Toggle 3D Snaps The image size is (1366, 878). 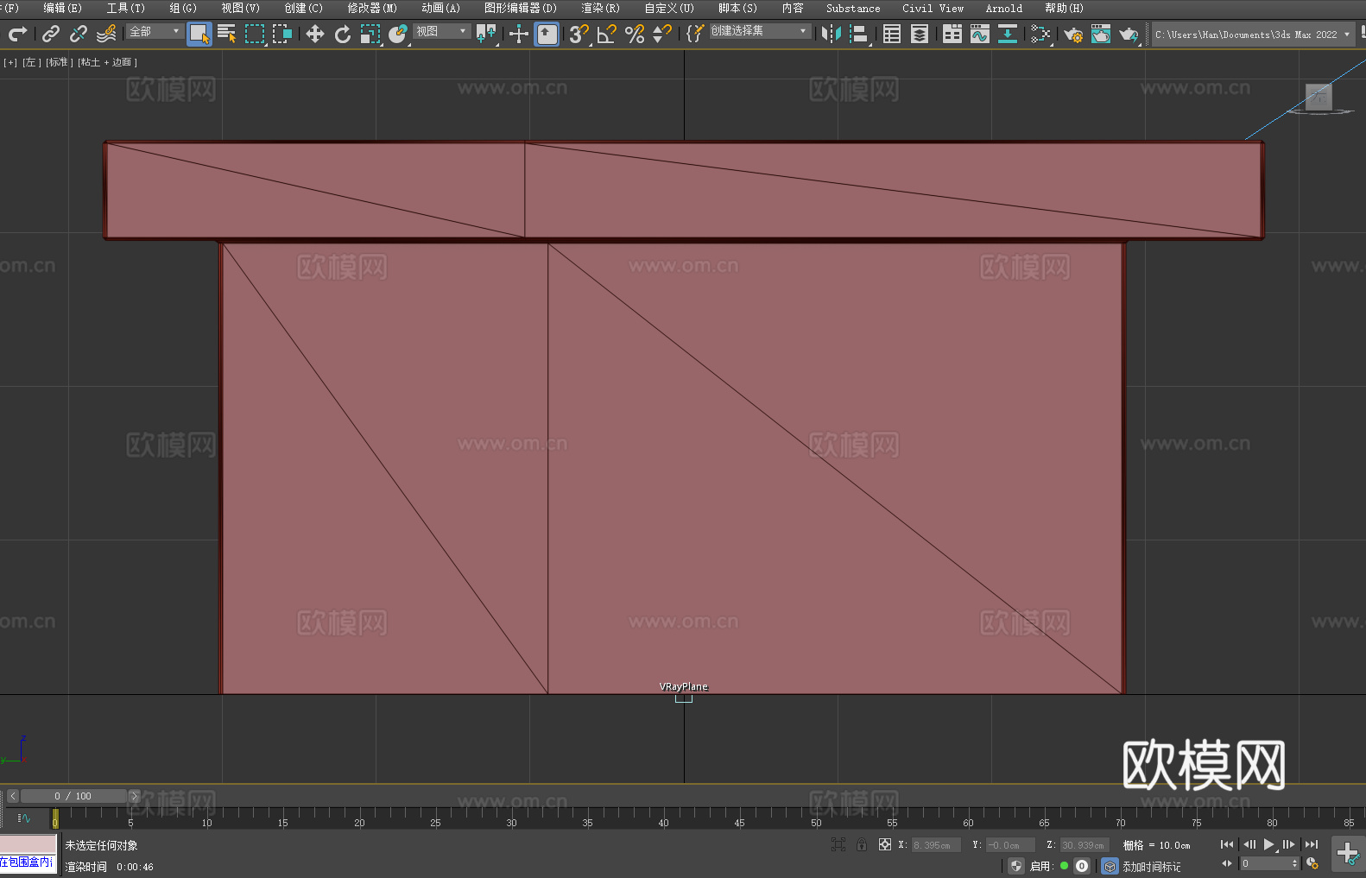click(x=579, y=34)
